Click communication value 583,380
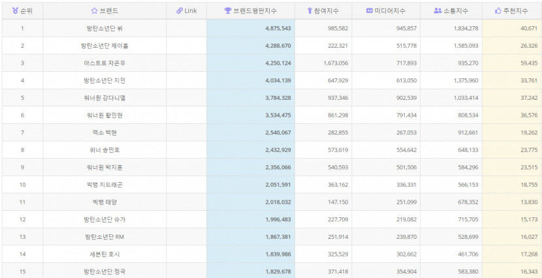 468,271
